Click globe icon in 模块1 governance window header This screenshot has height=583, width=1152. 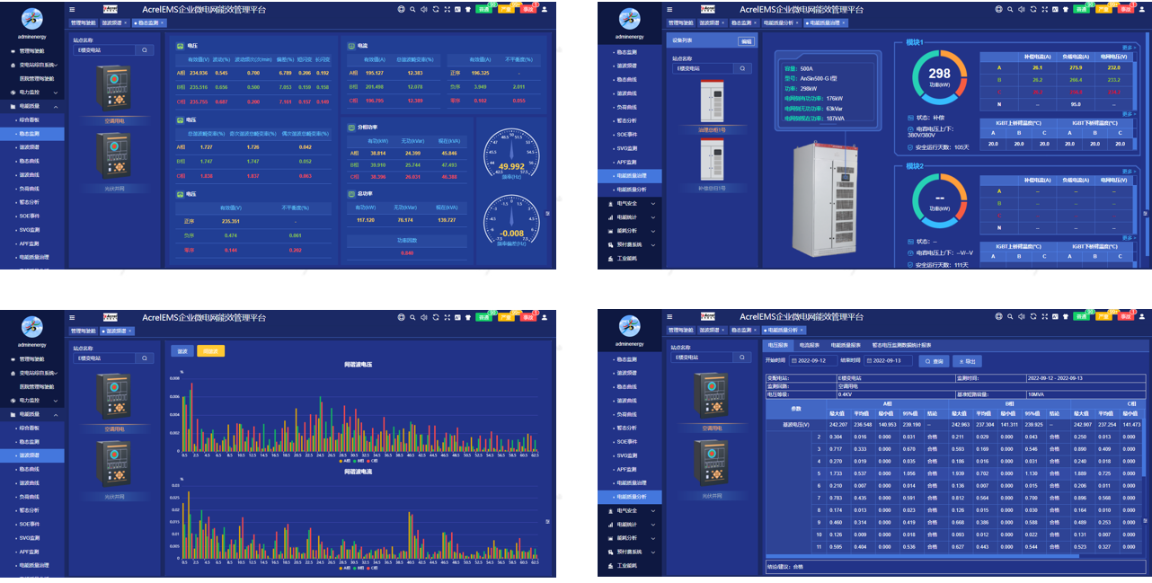[998, 9]
